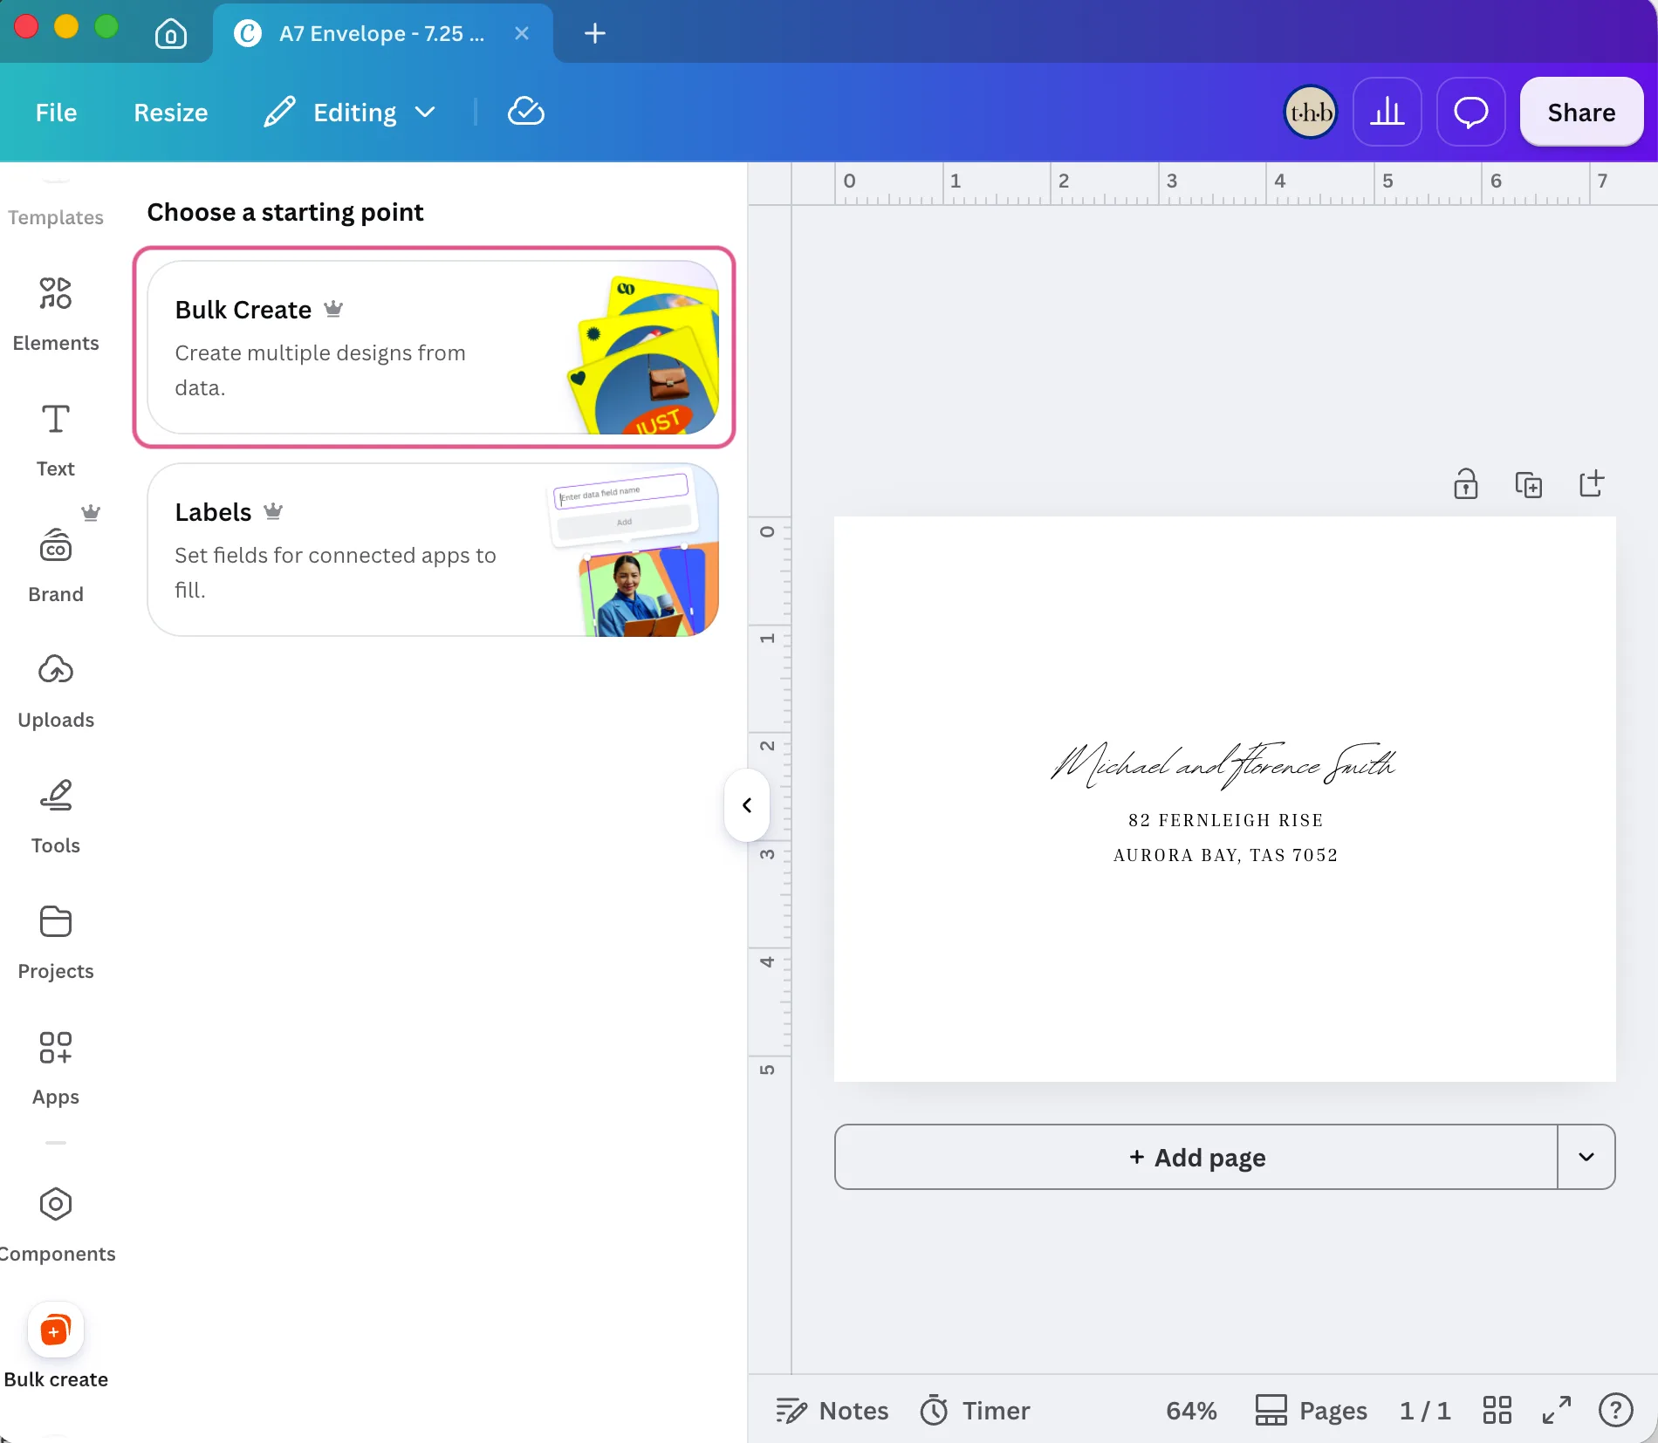The width and height of the screenshot is (1658, 1443).
Task: Click the 64% zoom level control
Action: (1191, 1410)
